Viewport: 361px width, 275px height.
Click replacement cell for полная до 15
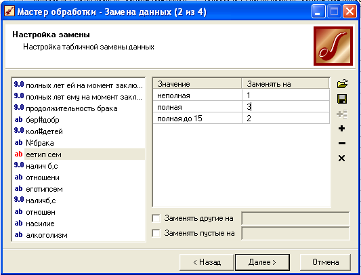[x=286, y=119]
